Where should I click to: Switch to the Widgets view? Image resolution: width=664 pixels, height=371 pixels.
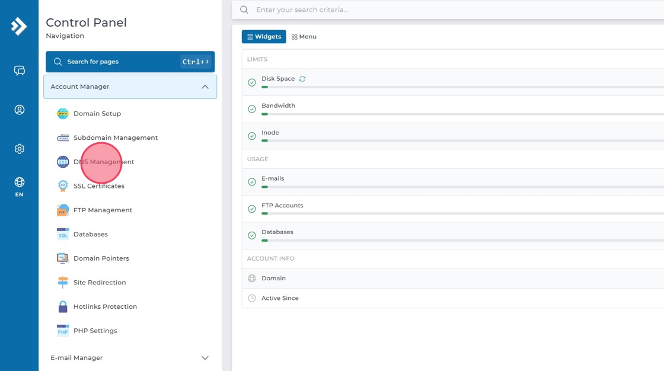[264, 37]
